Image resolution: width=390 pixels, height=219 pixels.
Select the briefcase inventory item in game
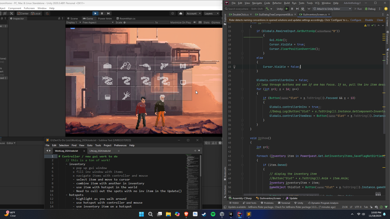pos(107,66)
